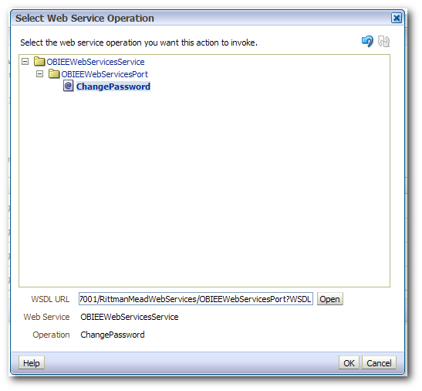Select the ChangePassword operation in tree
This screenshot has height=391, width=422.
pos(113,87)
